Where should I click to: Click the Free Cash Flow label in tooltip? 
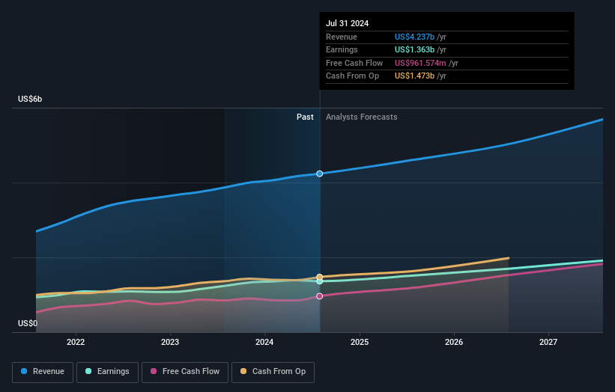tap(354, 63)
